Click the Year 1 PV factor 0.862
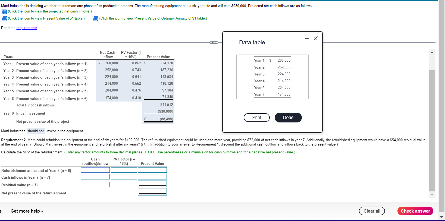445x221 pixels. point(137,63)
